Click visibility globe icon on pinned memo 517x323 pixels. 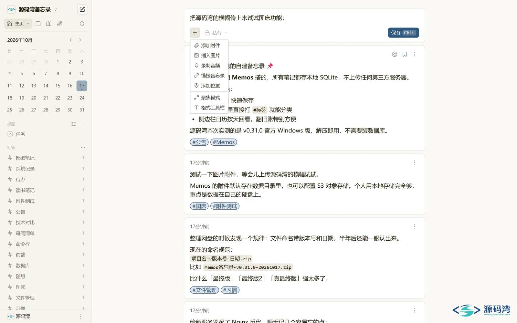[395, 54]
